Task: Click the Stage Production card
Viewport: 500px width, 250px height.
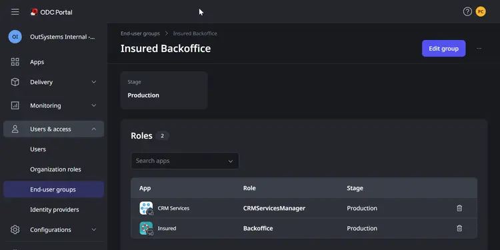Action: tap(164, 90)
